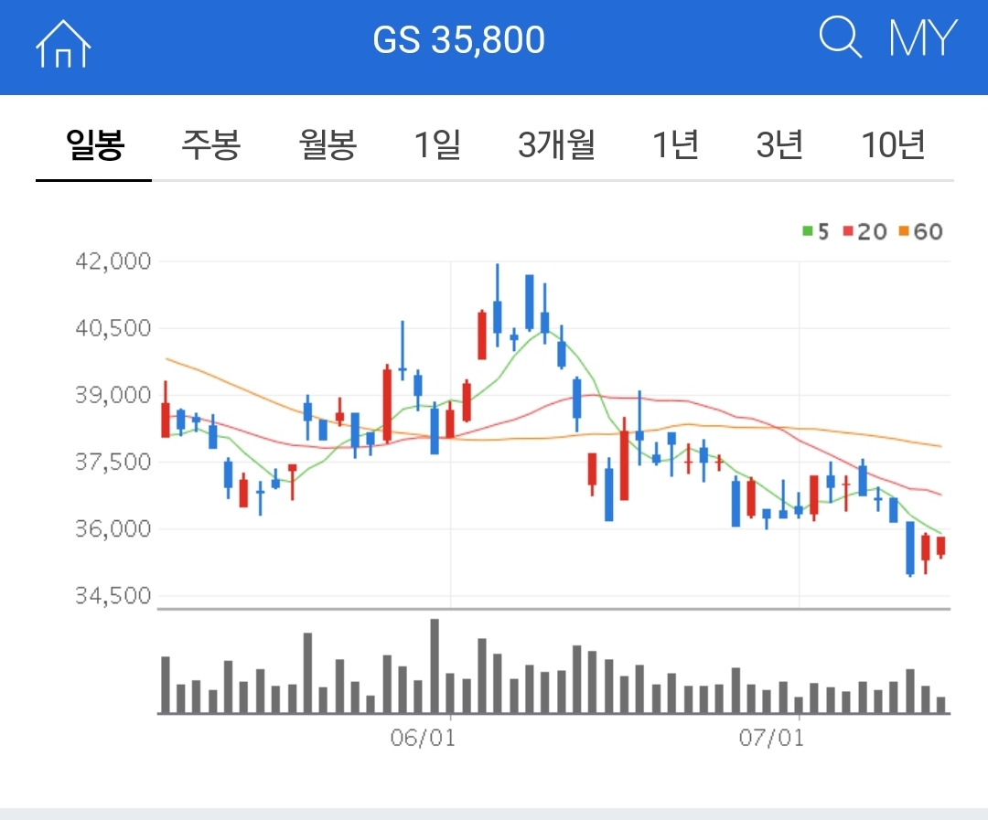988x820 pixels.
Task: Click the 07/01 date axis label
Action: coord(771,738)
